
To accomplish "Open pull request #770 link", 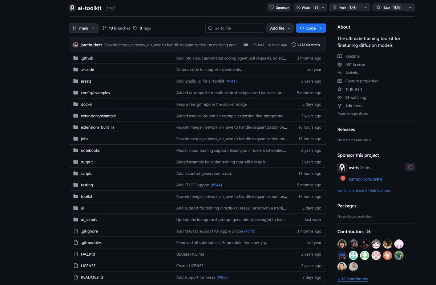I will click(250, 231).
